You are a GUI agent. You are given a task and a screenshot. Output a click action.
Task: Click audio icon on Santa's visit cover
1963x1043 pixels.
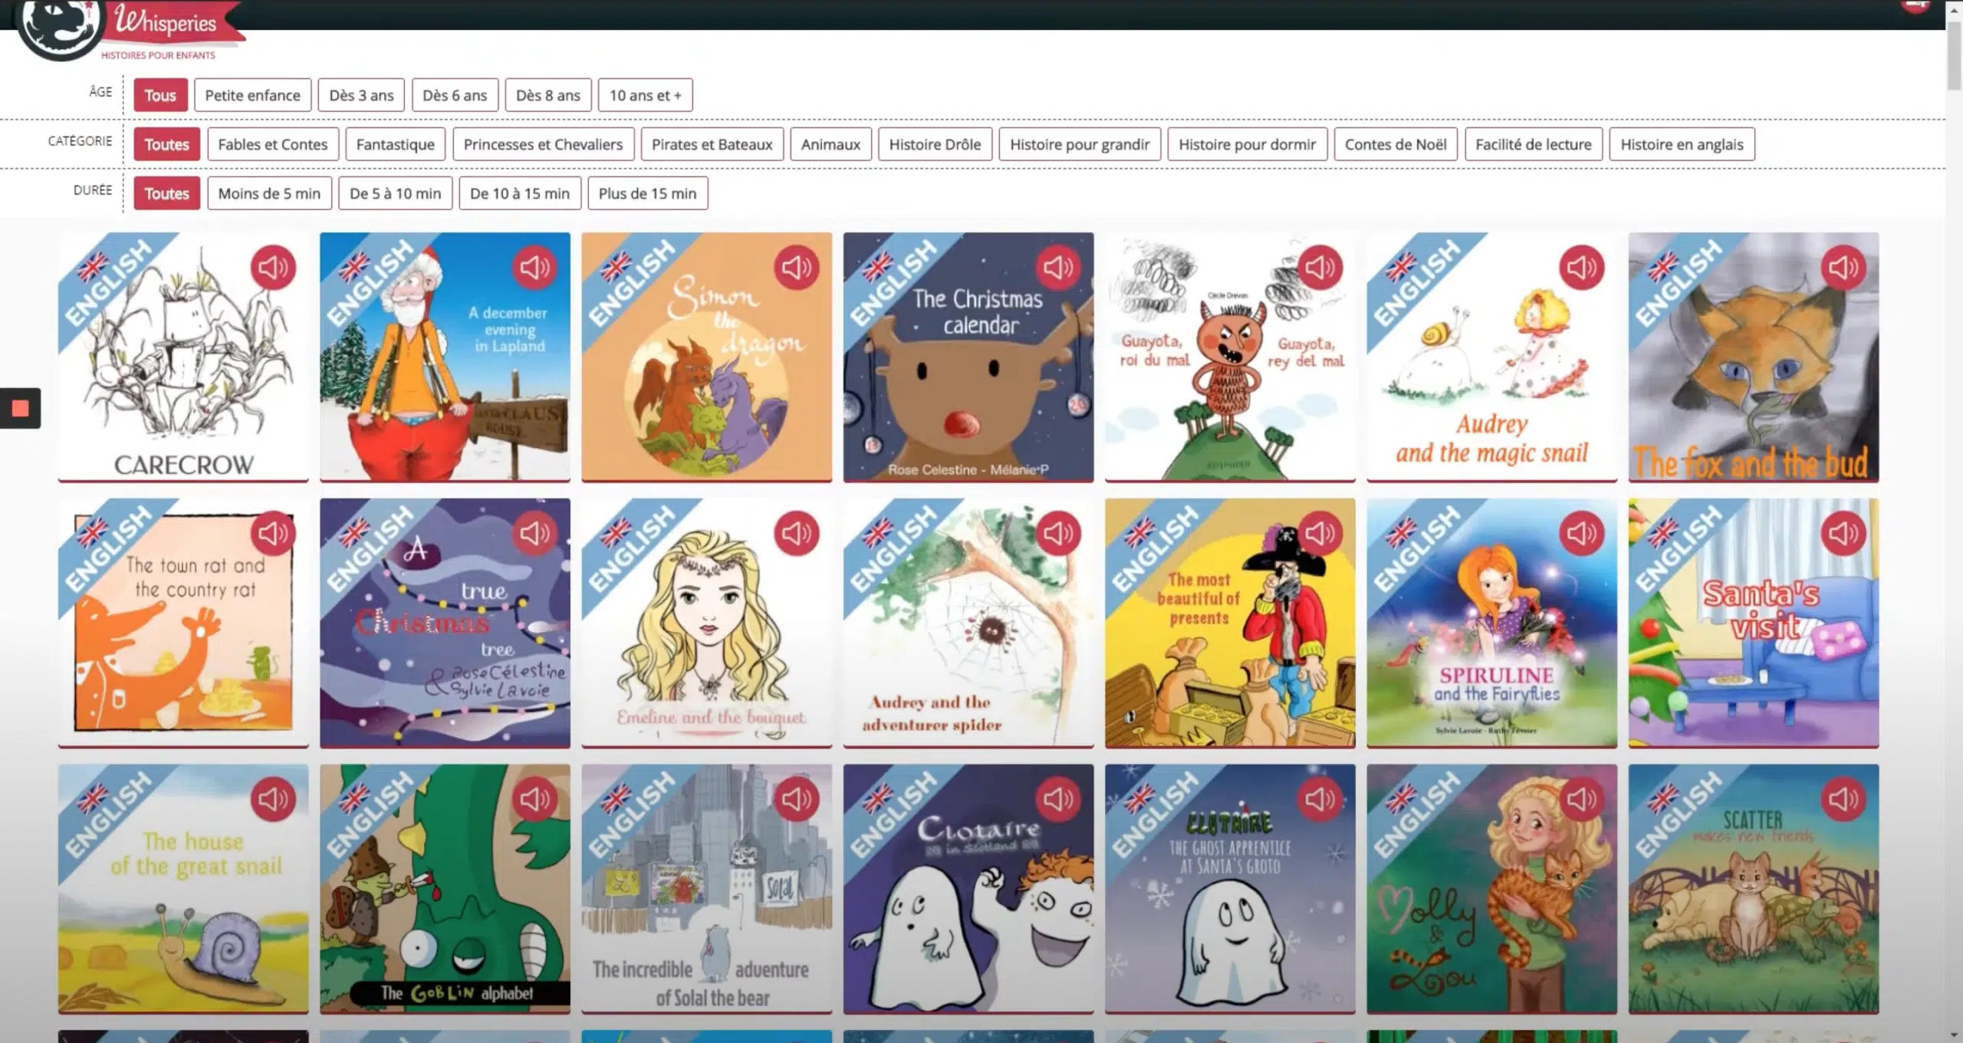1843,534
